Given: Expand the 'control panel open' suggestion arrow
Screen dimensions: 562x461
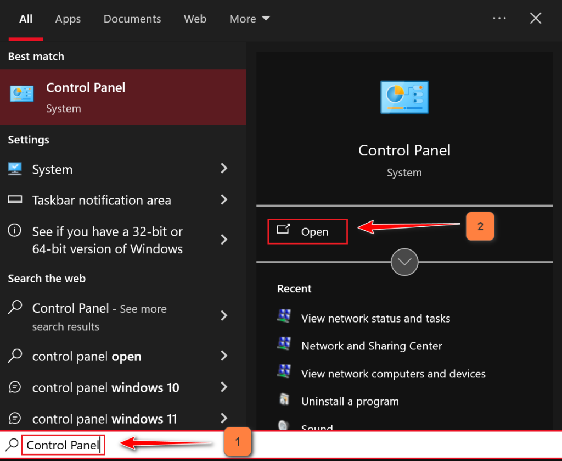Looking at the screenshot, I should coord(224,356).
